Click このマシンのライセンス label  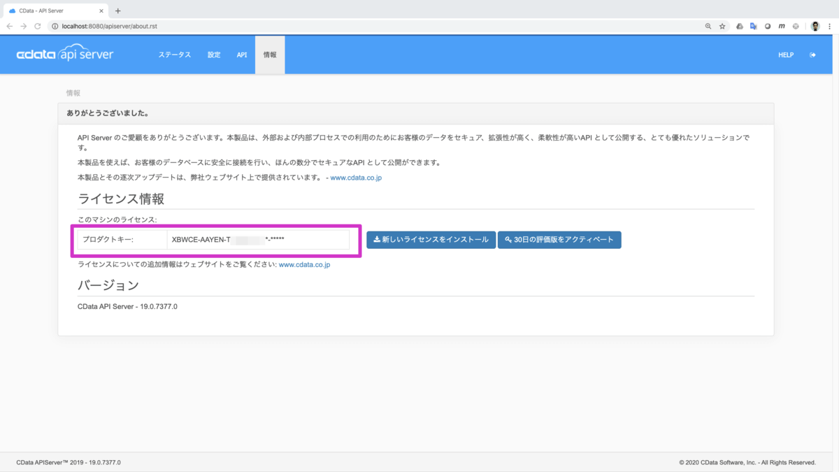click(x=117, y=220)
